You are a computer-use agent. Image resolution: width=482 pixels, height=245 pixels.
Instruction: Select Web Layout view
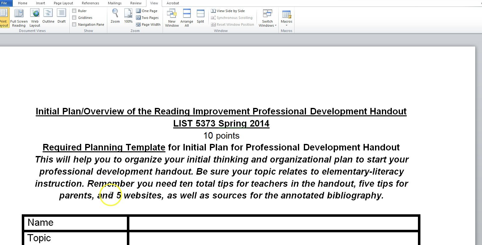(x=35, y=18)
